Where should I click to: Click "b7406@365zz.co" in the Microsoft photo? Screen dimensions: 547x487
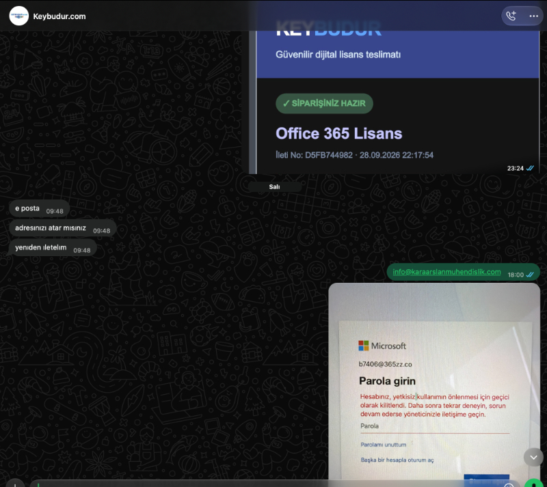coord(385,364)
